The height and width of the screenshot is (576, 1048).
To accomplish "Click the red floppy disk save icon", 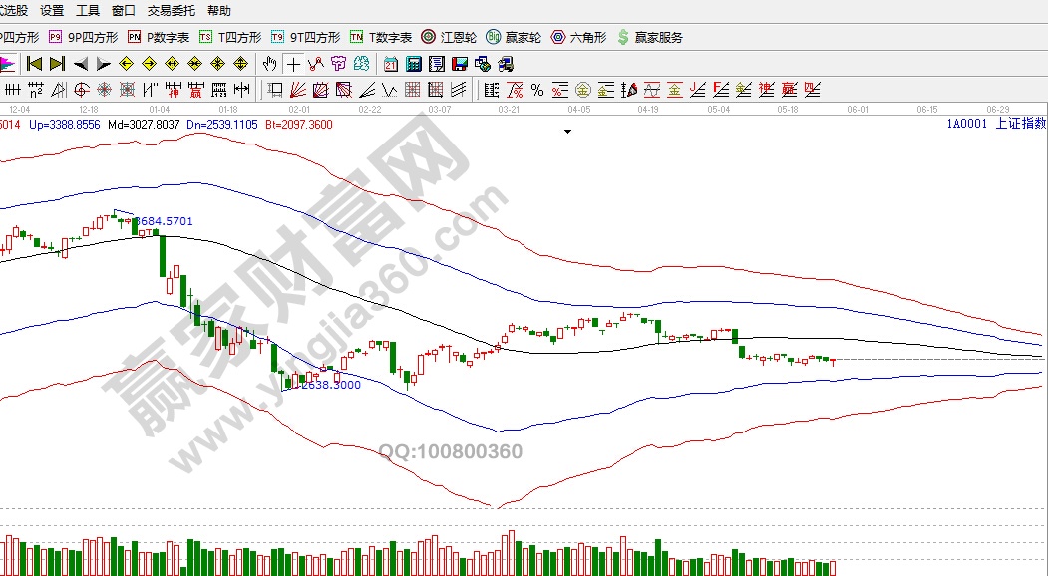I will click(x=460, y=64).
